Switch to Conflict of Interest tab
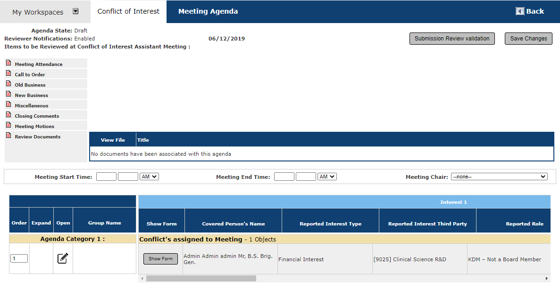Screen dimensions: 560x289 (x=129, y=11)
